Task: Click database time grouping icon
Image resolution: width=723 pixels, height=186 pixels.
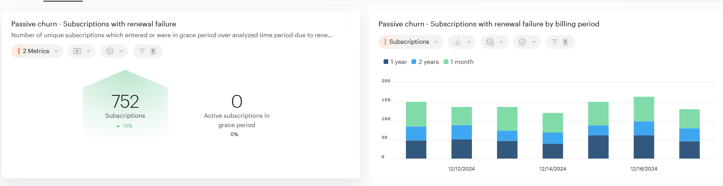Action: click(490, 42)
